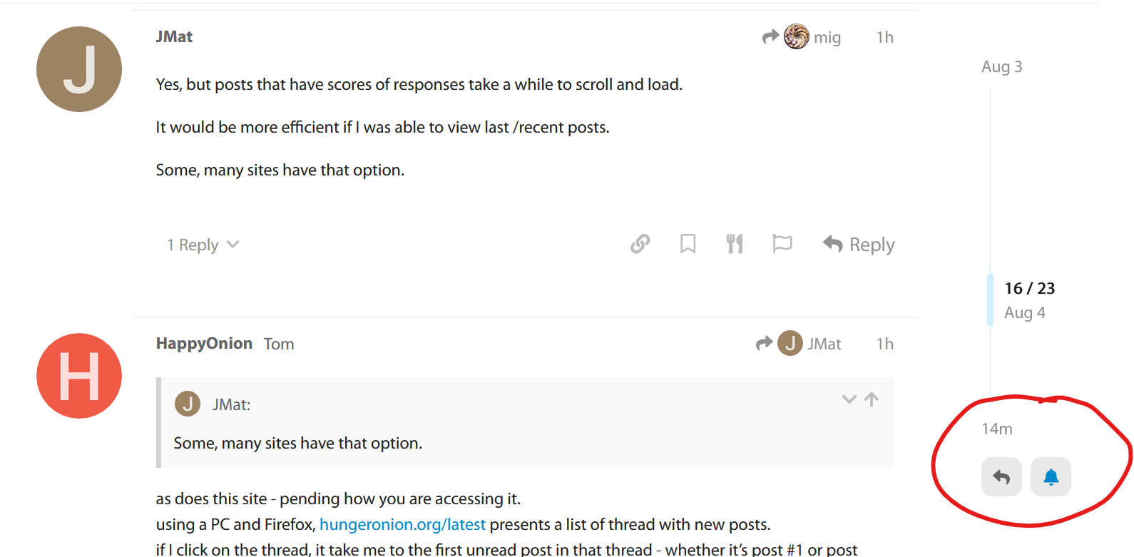
Task: Jump to Aug 3 on timeline
Action: pyautogui.click(x=1001, y=66)
